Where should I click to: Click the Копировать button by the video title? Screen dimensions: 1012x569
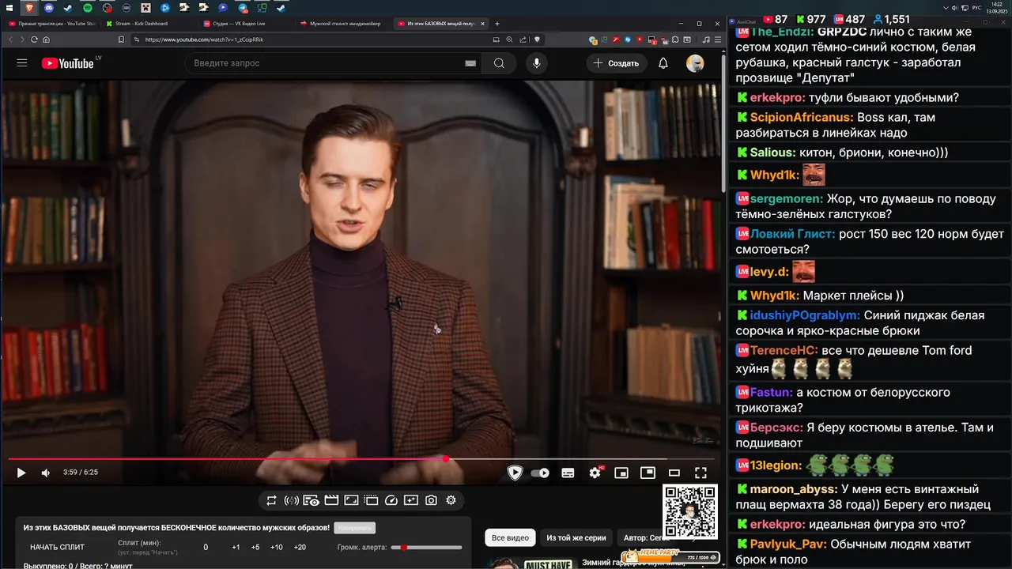(x=354, y=527)
